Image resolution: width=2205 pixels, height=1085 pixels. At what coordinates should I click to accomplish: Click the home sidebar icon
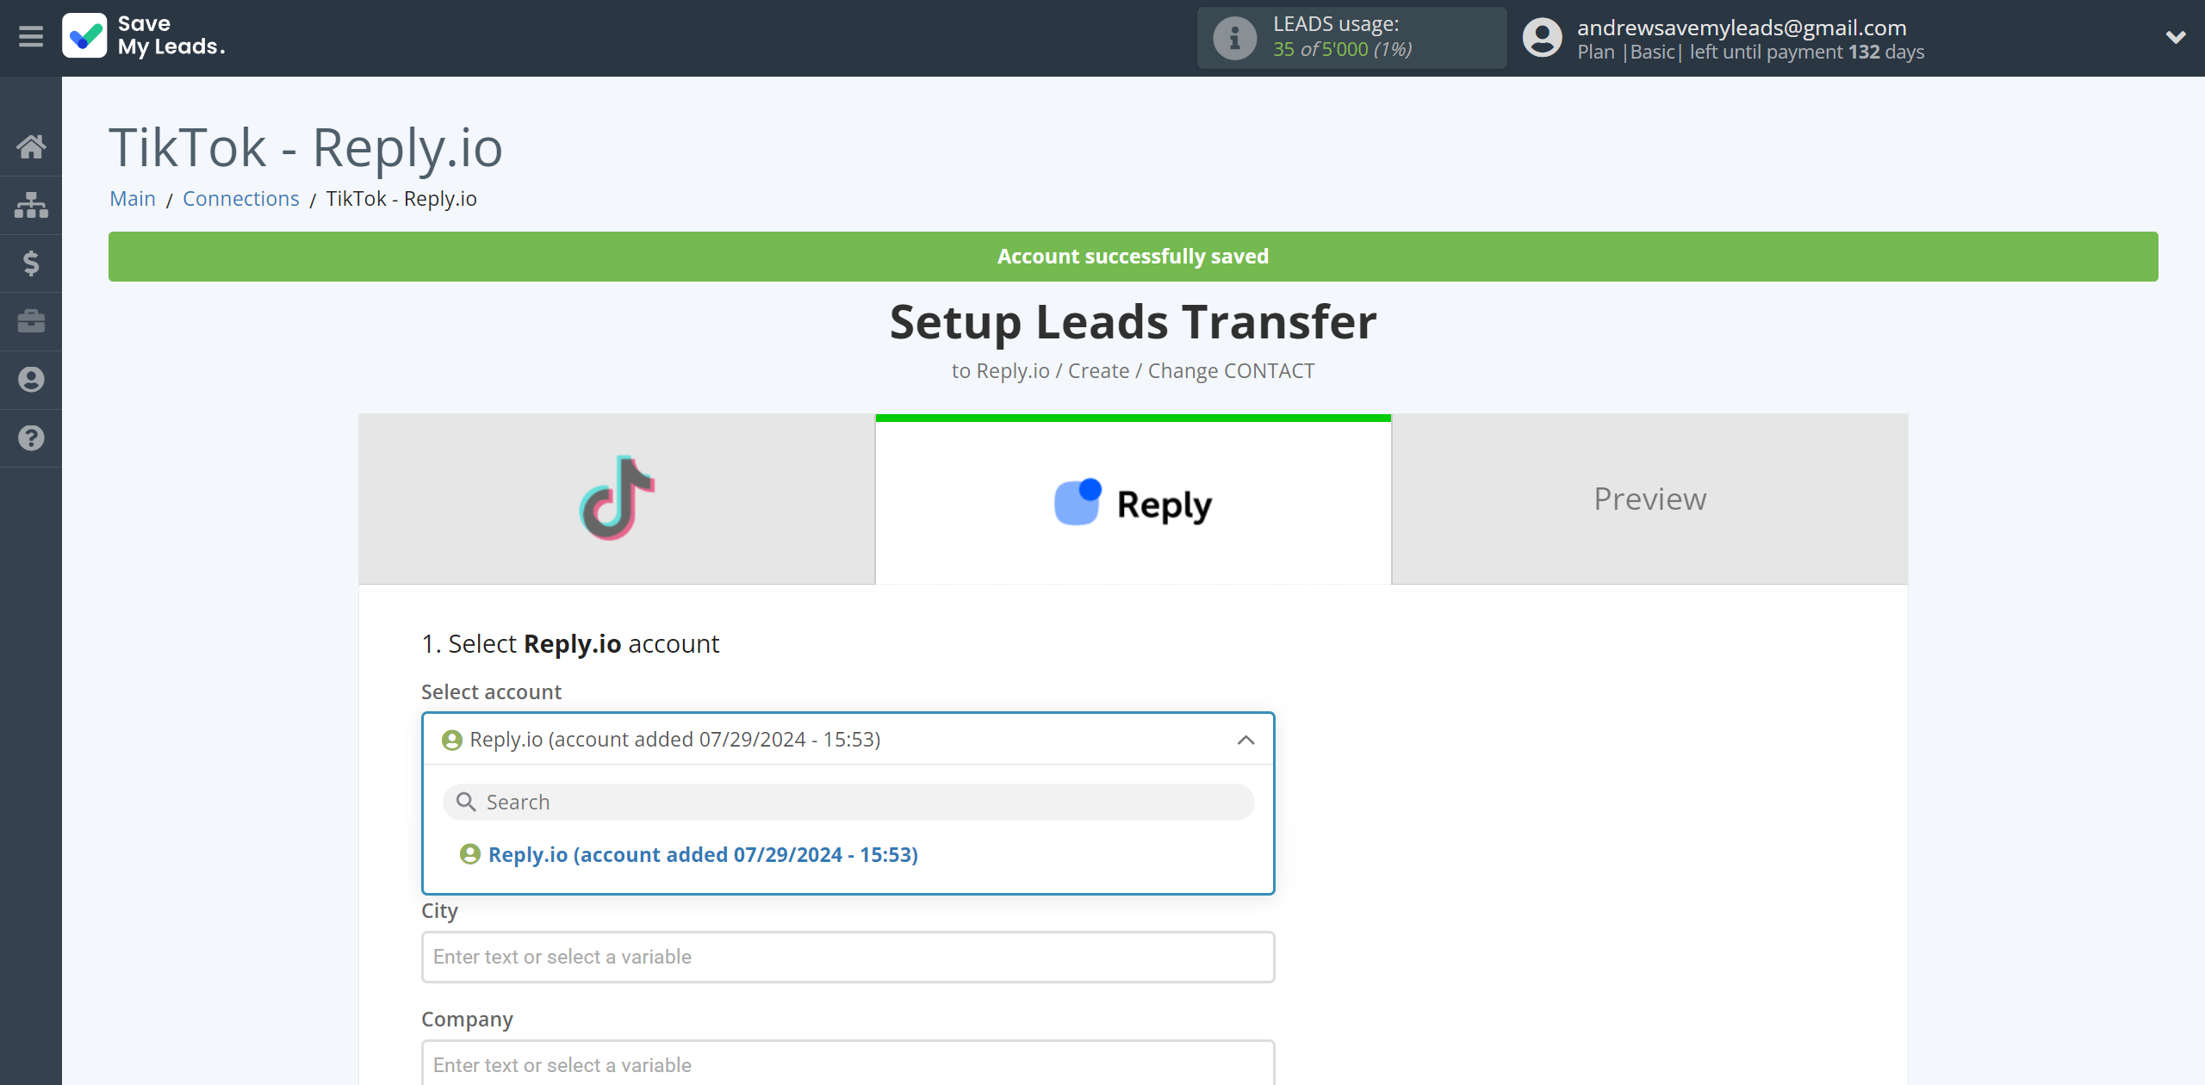pos(31,146)
